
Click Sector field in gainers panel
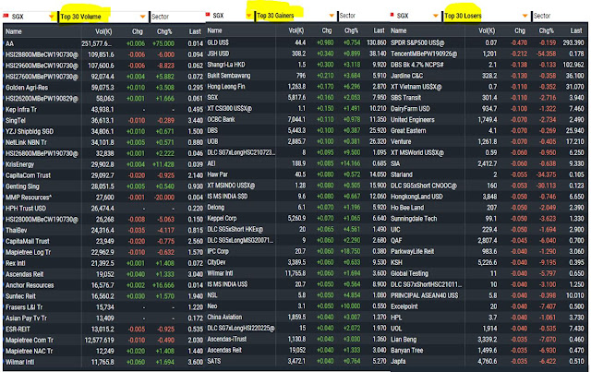364,16
